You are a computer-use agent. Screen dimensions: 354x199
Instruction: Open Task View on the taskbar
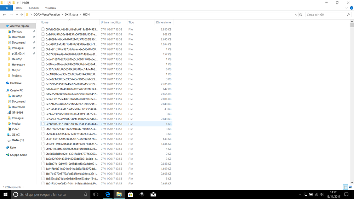pos(96,194)
